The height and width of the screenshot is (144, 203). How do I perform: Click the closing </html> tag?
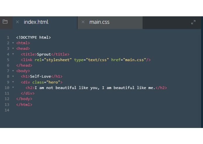[x=24, y=105]
